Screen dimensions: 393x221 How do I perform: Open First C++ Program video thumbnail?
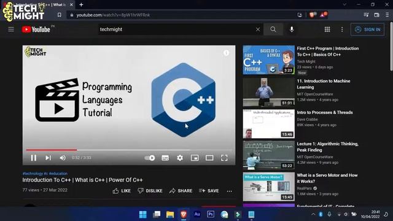269,60
